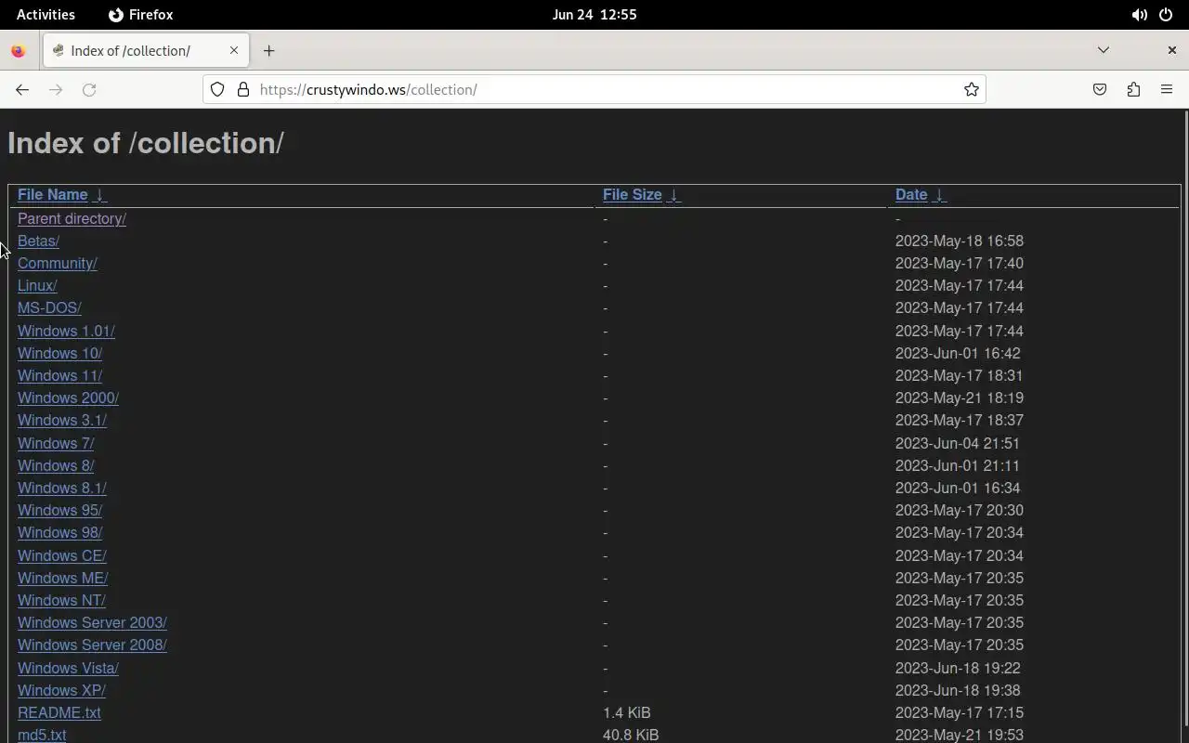Image resolution: width=1189 pixels, height=743 pixels.
Task: Open the Windows 7/ folder
Action: (x=56, y=443)
